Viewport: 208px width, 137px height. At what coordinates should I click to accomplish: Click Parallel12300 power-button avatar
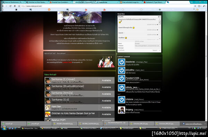pyautogui.click(x=122, y=78)
